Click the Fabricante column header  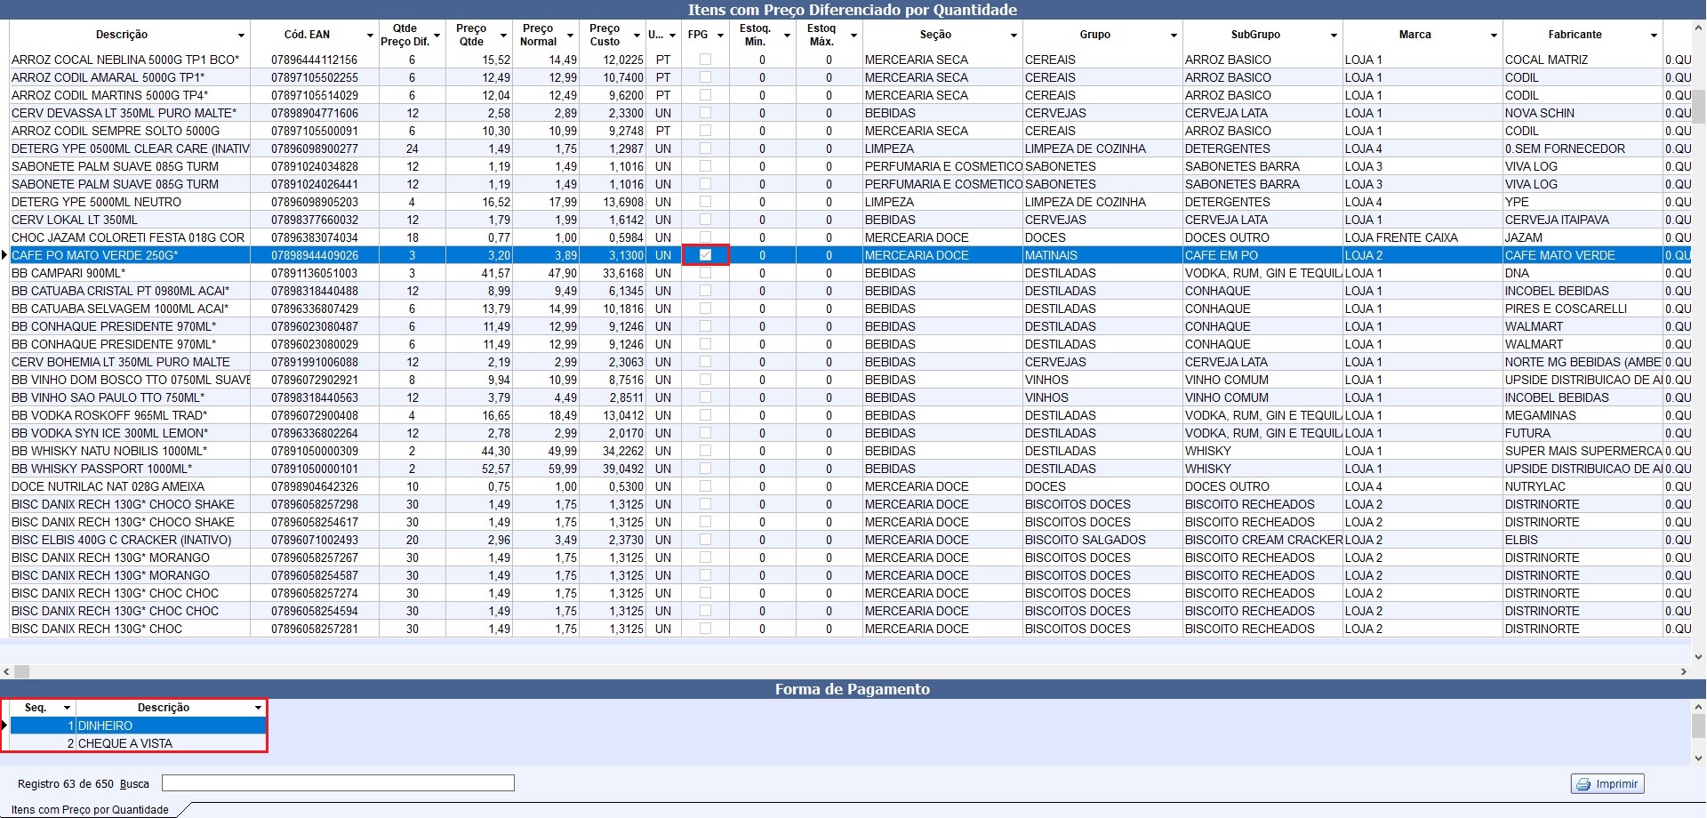point(1575,35)
